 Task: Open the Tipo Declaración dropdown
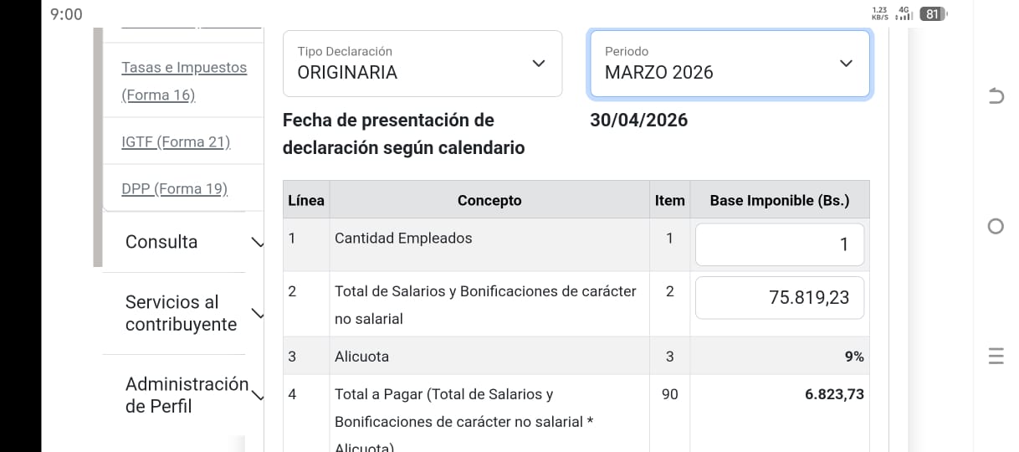click(422, 64)
